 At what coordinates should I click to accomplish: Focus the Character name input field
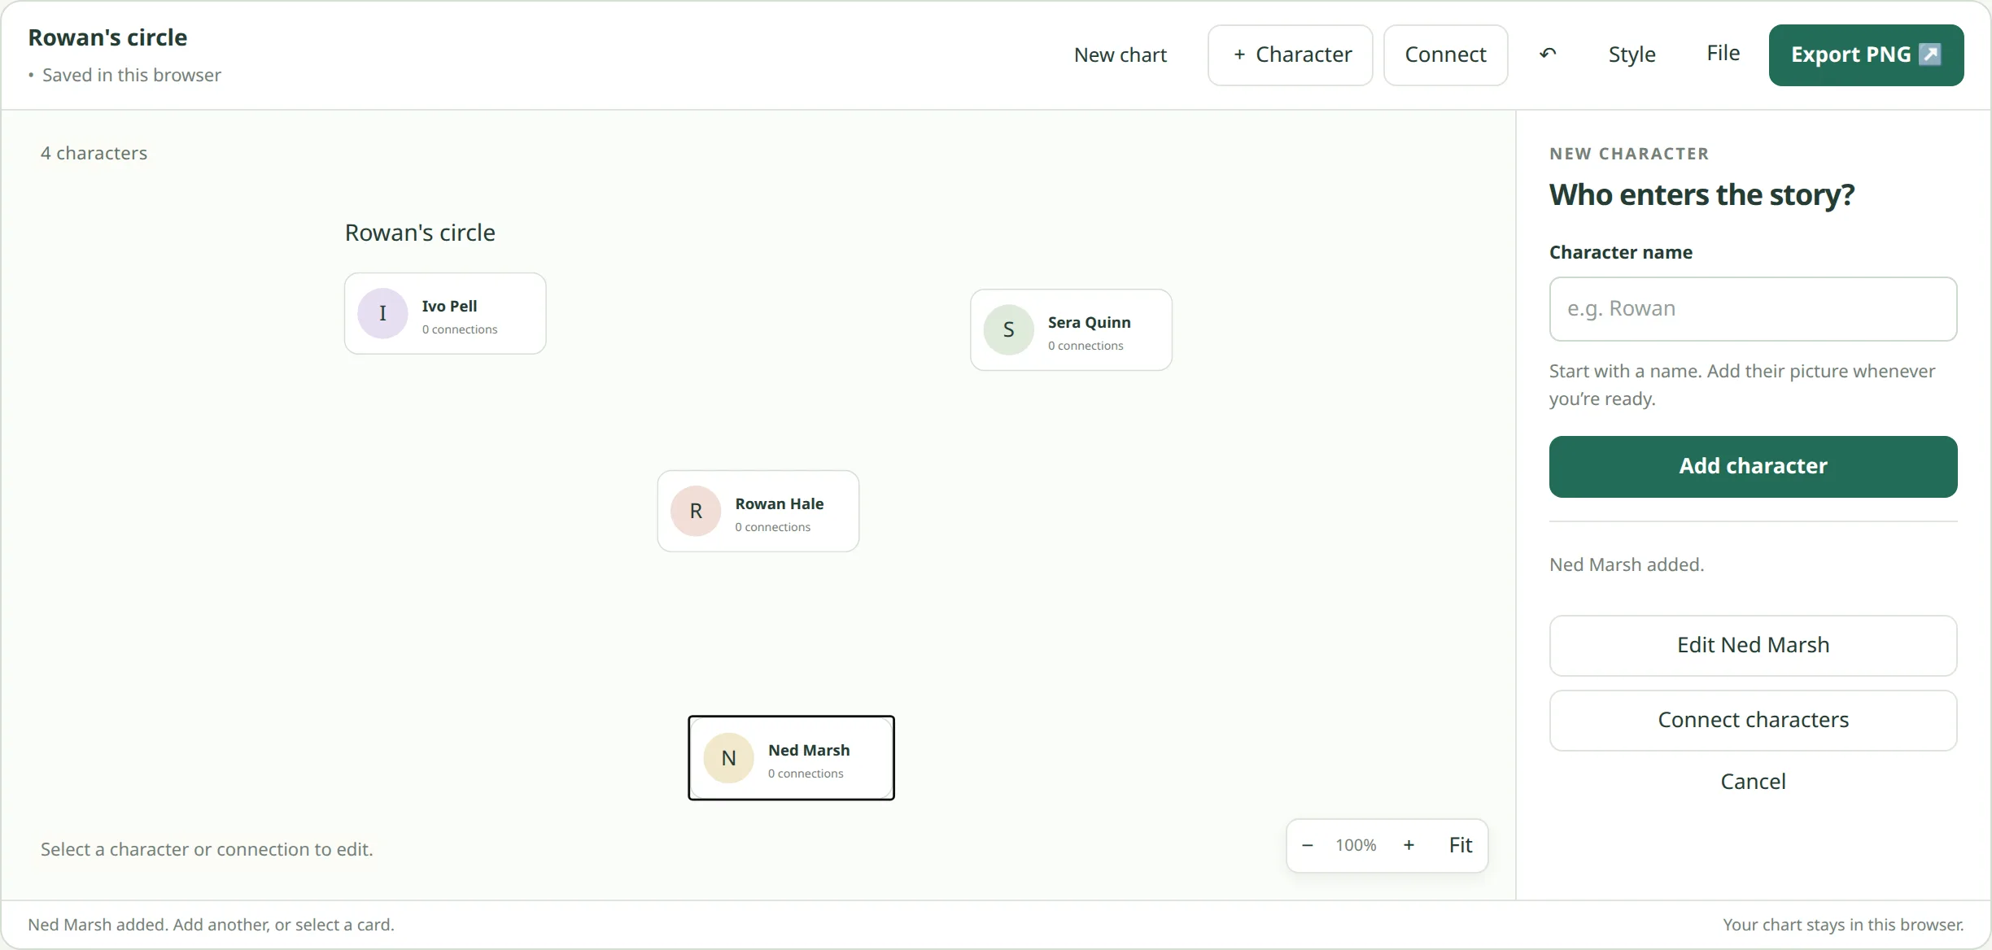(1753, 309)
